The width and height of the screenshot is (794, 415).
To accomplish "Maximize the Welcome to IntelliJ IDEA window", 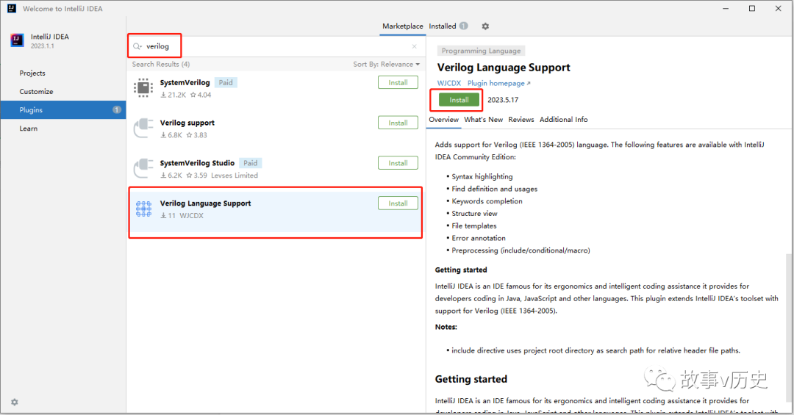I will [x=752, y=9].
